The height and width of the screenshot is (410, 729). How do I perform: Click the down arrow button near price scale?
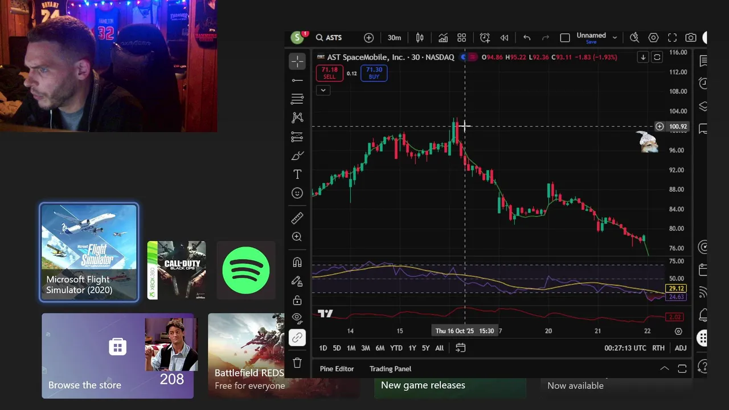[643, 57]
